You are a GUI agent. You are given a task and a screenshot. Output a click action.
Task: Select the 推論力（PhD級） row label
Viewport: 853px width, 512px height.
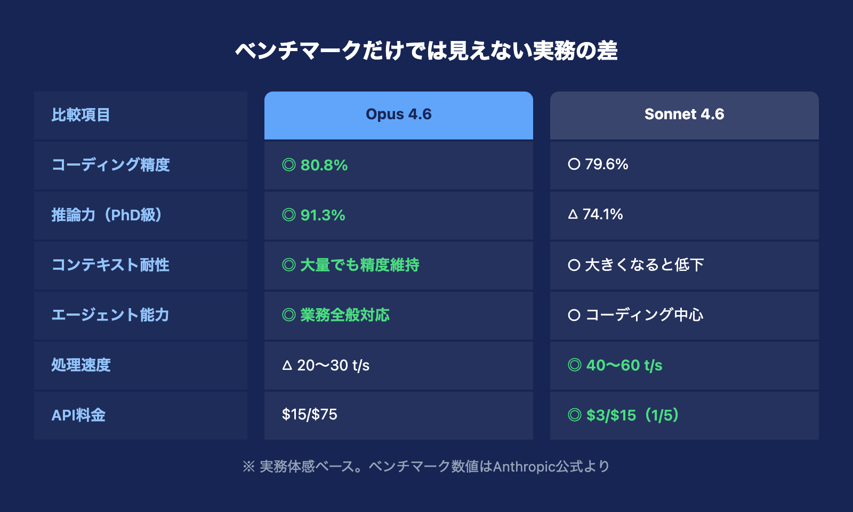click(107, 215)
